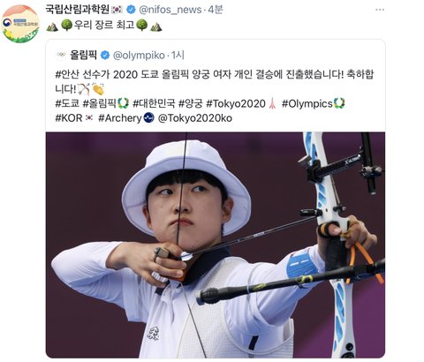
Task: Open the #양궁 hashtag
Action: [191, 103]
